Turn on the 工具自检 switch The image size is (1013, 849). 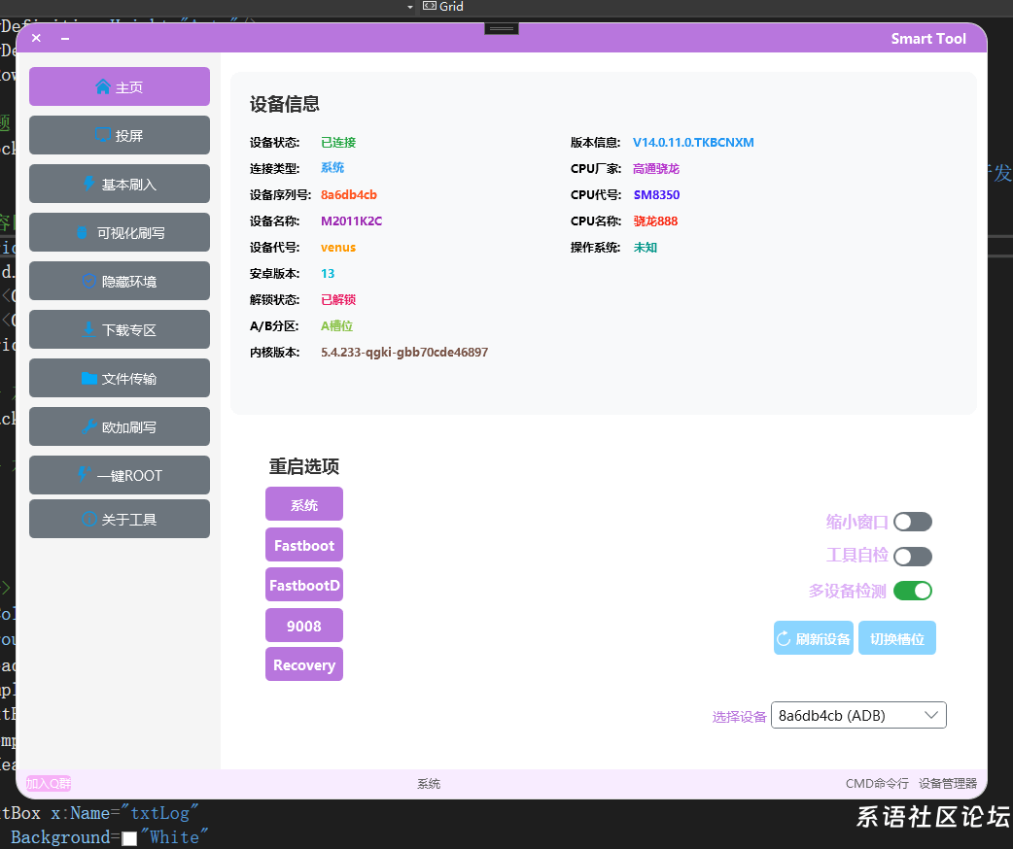[912, 556]
